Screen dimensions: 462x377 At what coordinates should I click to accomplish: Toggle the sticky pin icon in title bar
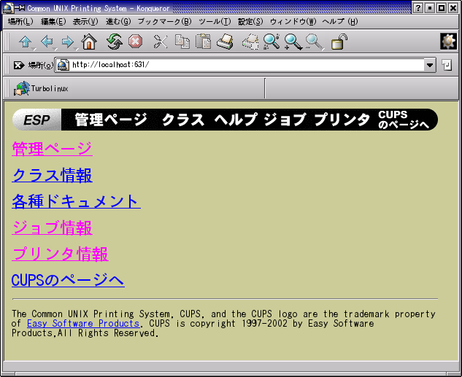click(x=20, y=8)
